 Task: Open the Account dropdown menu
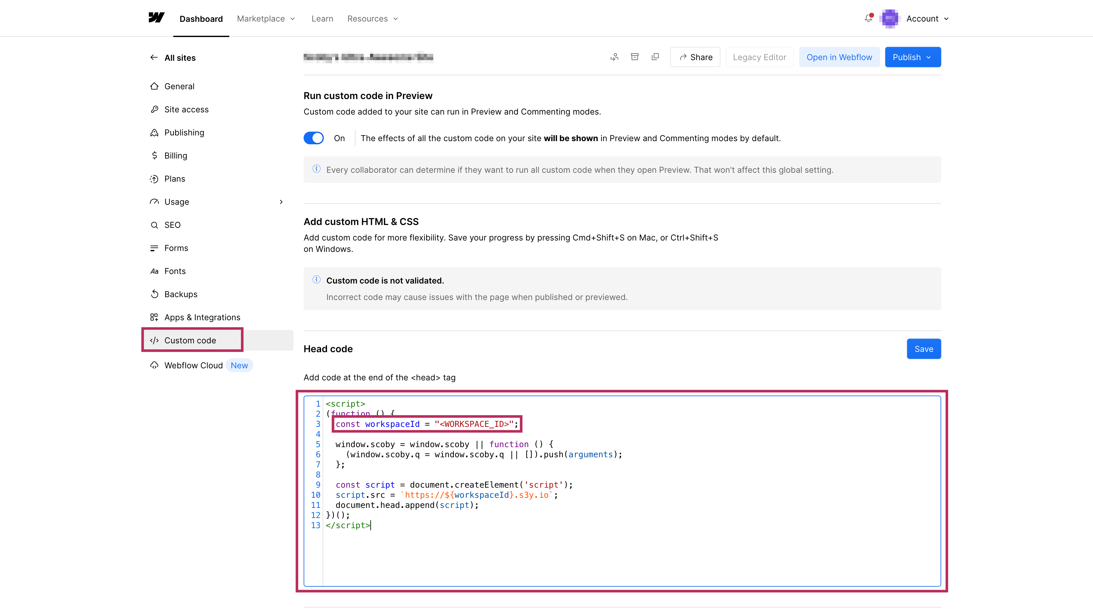click(x=927, y=19)
